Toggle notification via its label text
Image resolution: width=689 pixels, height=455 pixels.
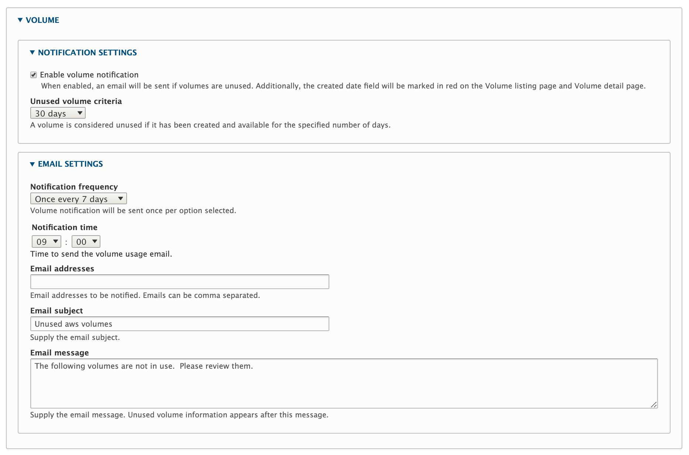(89, 74)
